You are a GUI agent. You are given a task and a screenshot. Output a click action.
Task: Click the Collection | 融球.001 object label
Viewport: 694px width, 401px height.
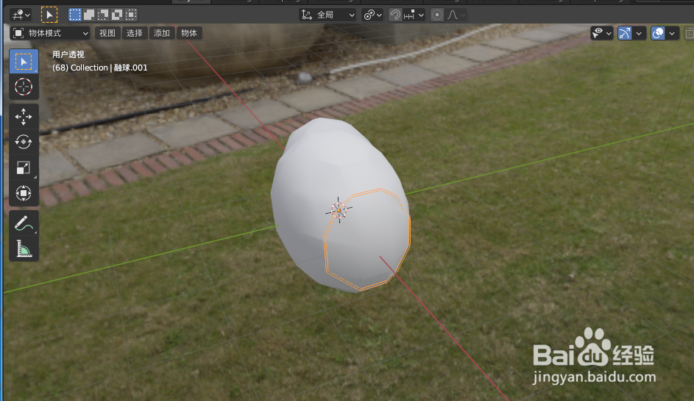click(x=100, y=68)
